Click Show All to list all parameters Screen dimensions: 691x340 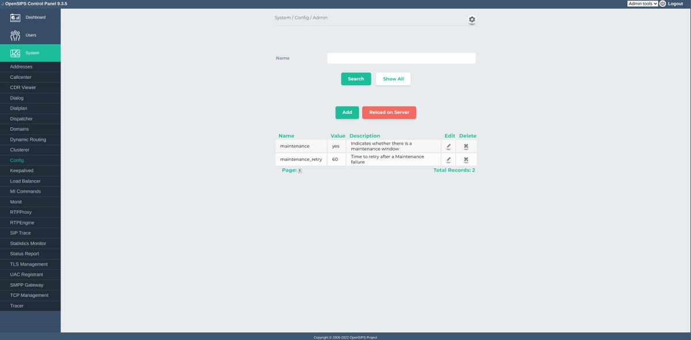tap(393, 79)
